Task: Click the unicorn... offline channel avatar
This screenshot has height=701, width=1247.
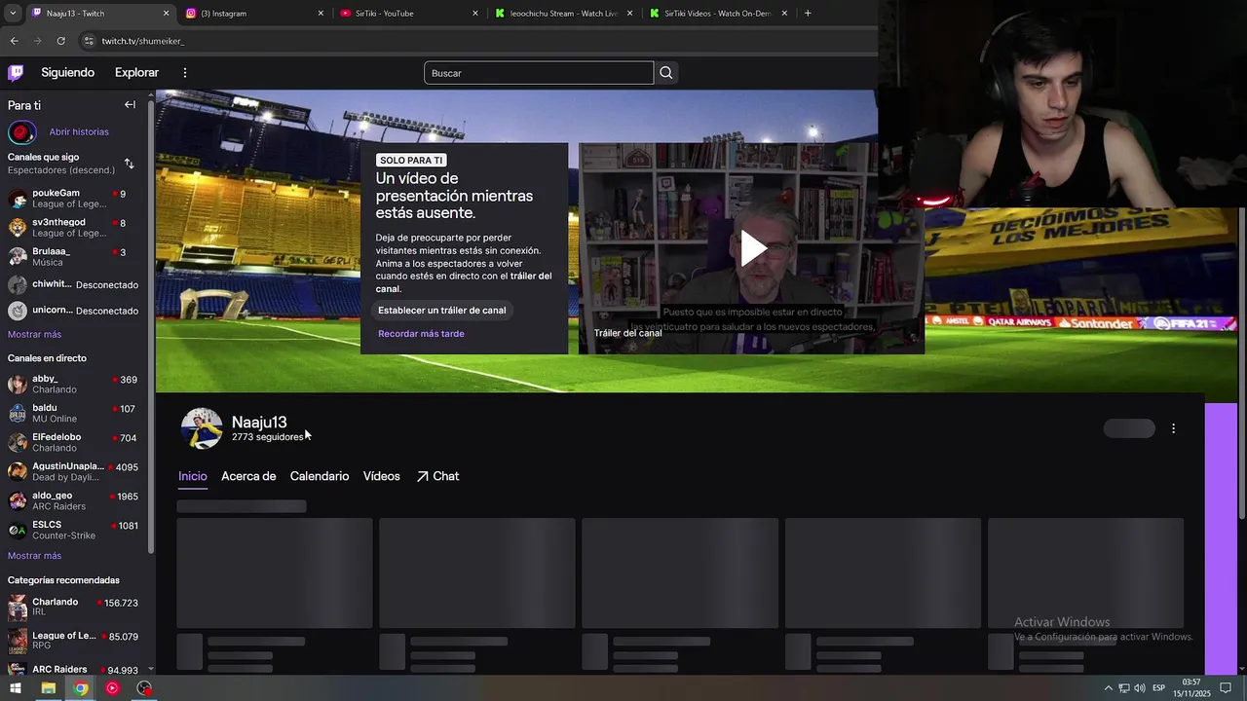Action: 17,312
